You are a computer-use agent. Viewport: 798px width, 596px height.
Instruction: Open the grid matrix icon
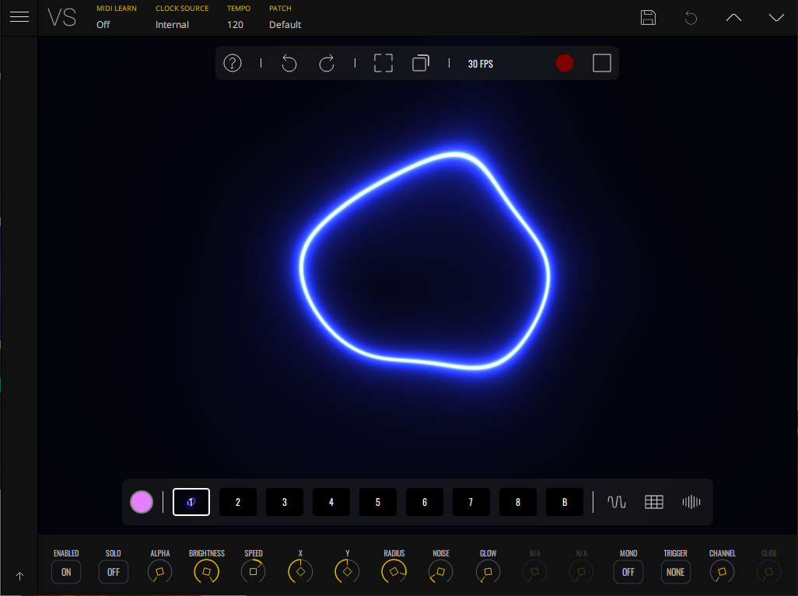tap(654, 502)
